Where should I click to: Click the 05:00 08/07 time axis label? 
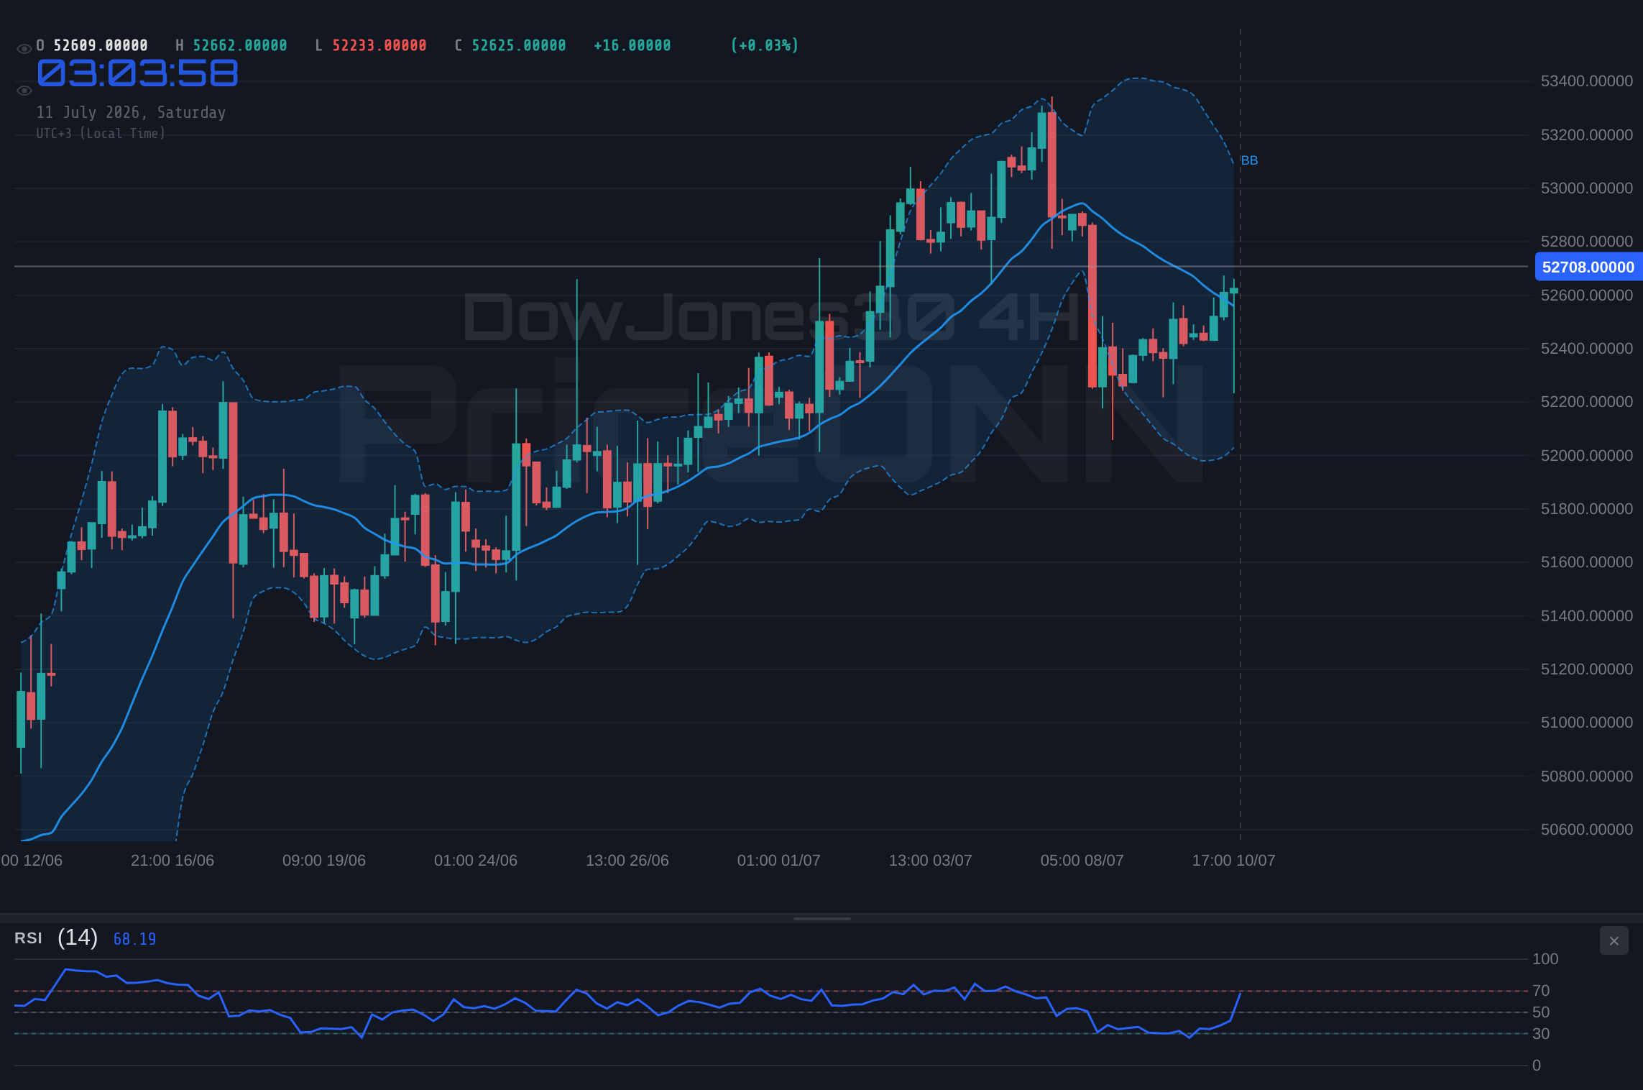(1082, 861)
